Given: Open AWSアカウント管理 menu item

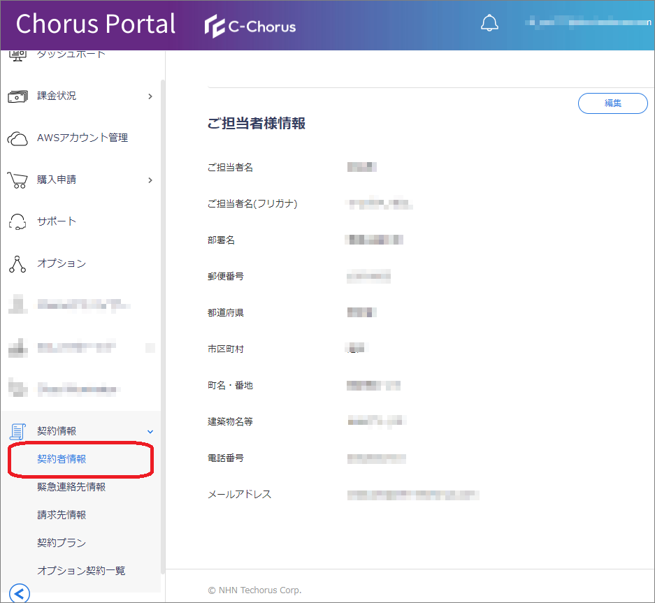Looking at the screenshot, I should coord(82,138).
